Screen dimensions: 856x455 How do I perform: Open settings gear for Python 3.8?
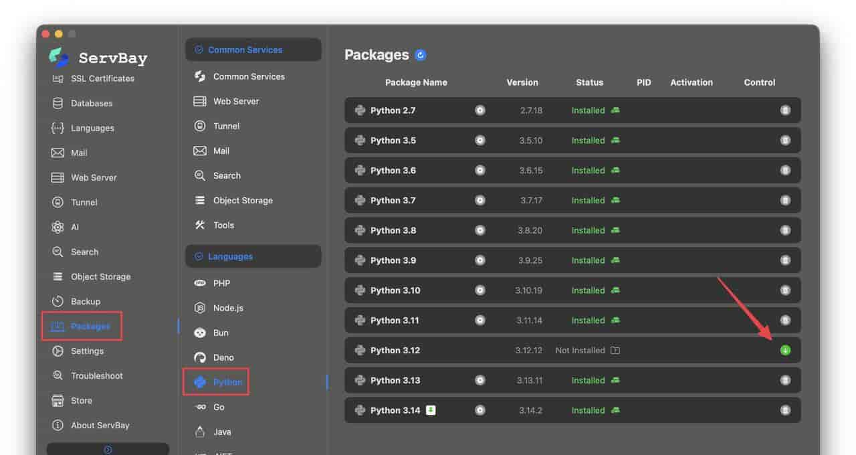coord(480,230)
